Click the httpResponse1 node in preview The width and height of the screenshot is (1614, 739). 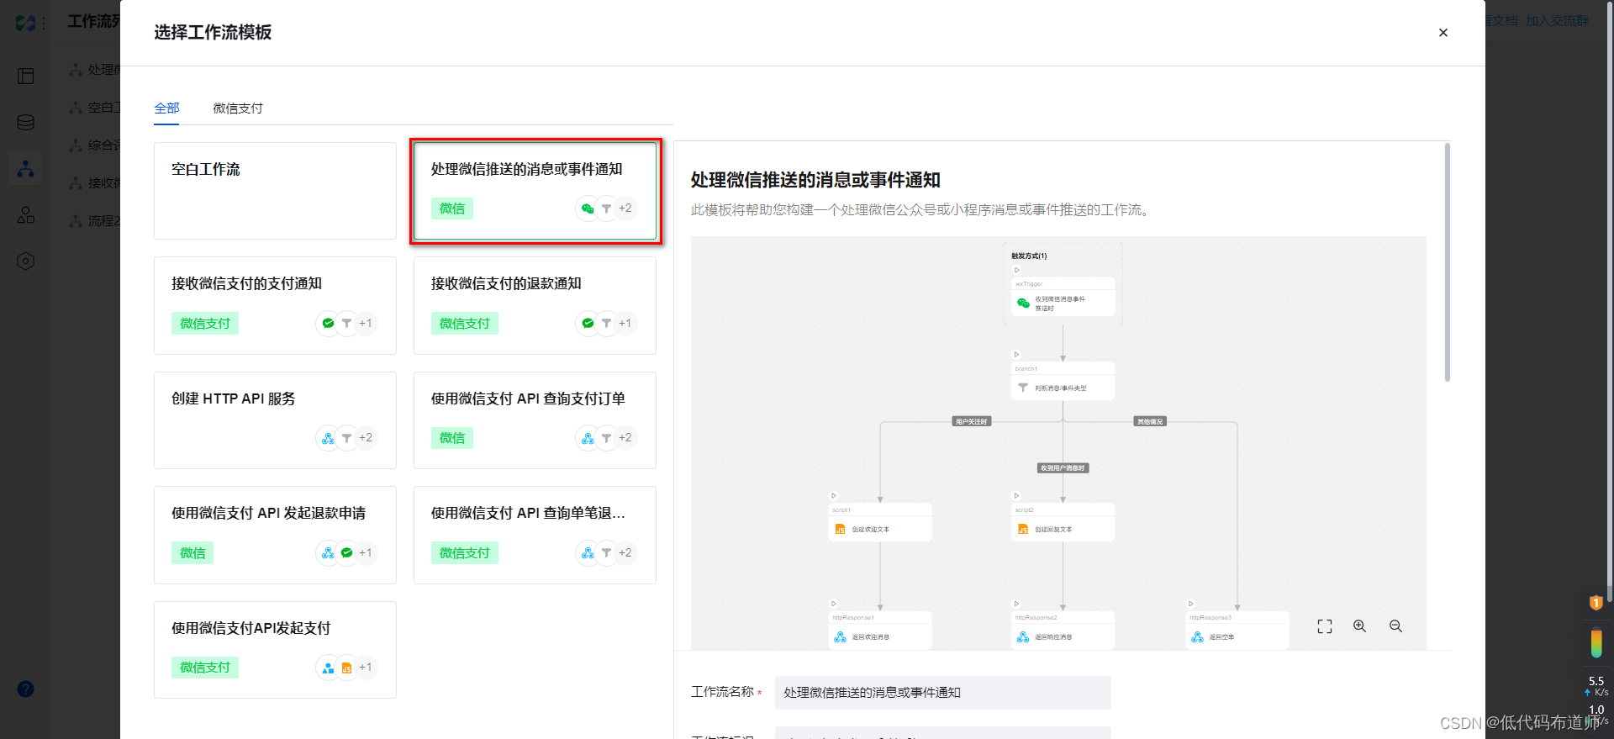tap(880, 631)
